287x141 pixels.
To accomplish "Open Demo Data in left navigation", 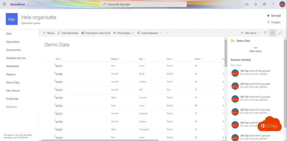I will [x=13, y=82].
